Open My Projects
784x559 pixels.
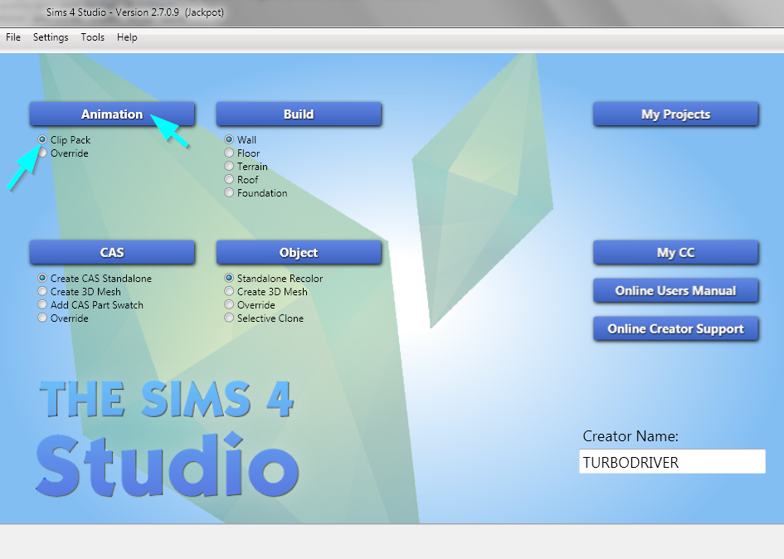pos(675,114)
